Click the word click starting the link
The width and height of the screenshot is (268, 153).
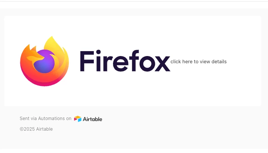[x=176, y=61]
